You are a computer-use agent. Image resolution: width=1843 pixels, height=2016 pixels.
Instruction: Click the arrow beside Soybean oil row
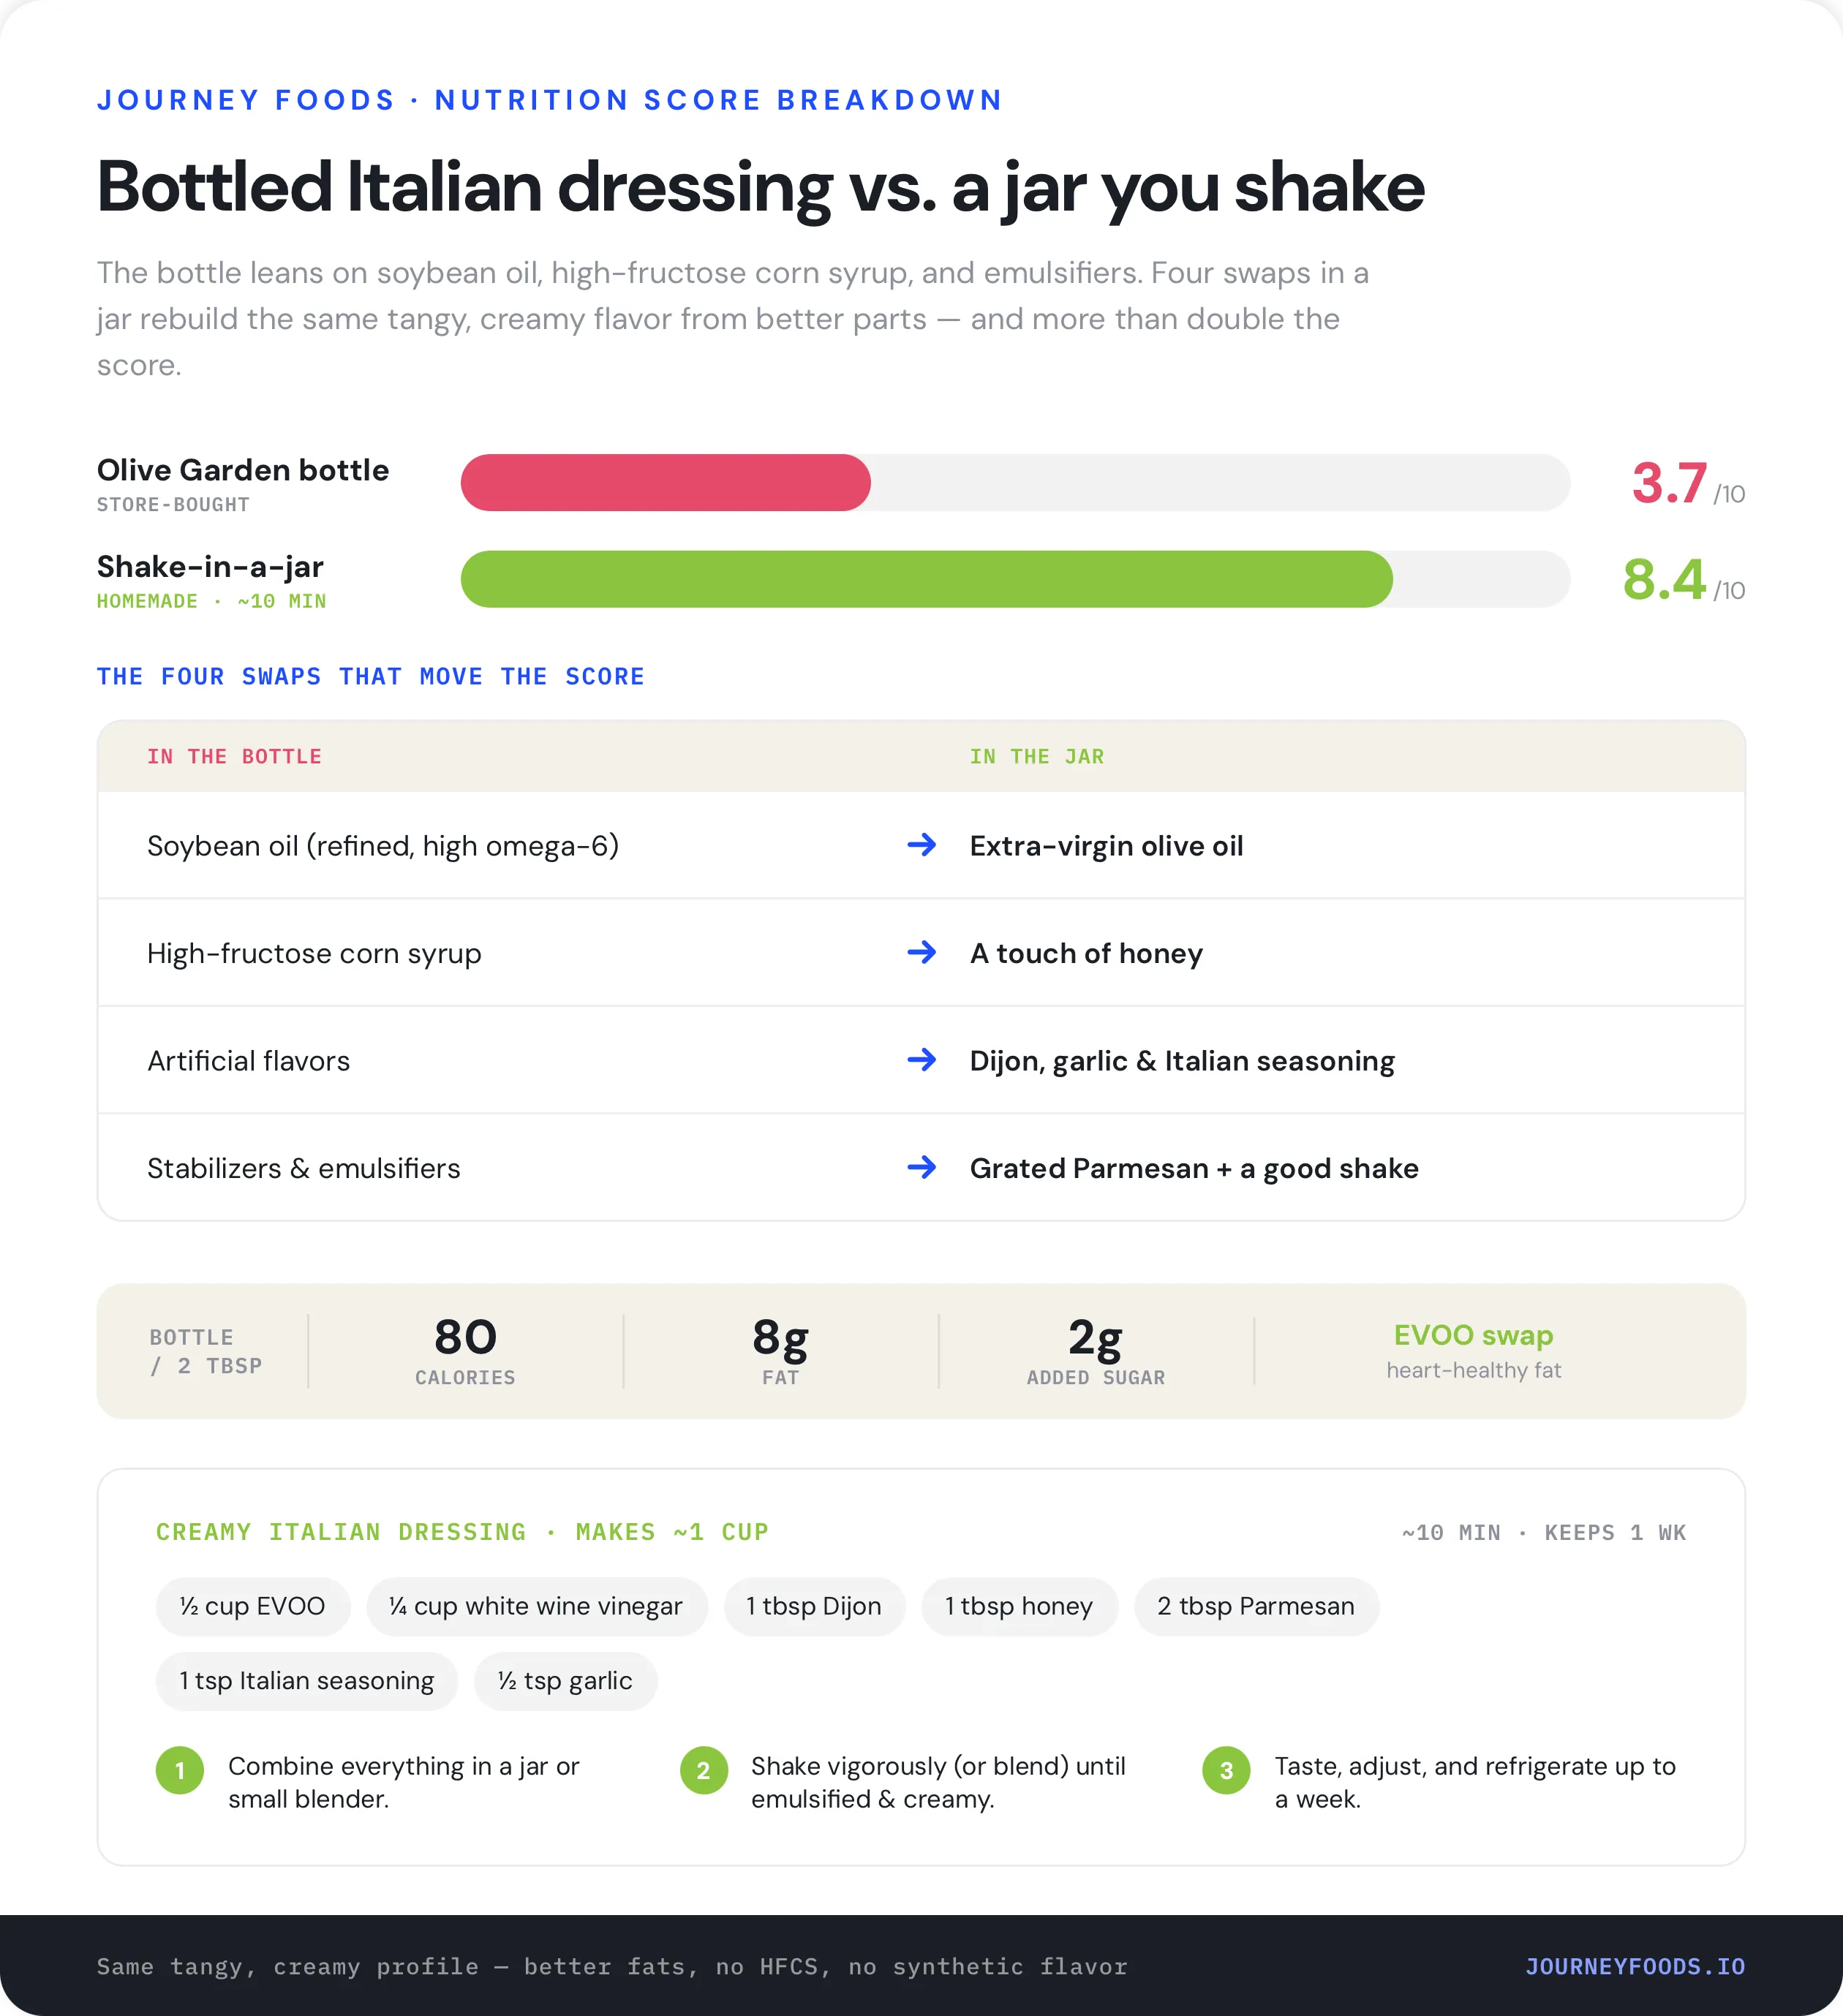[x=921, y=845]
